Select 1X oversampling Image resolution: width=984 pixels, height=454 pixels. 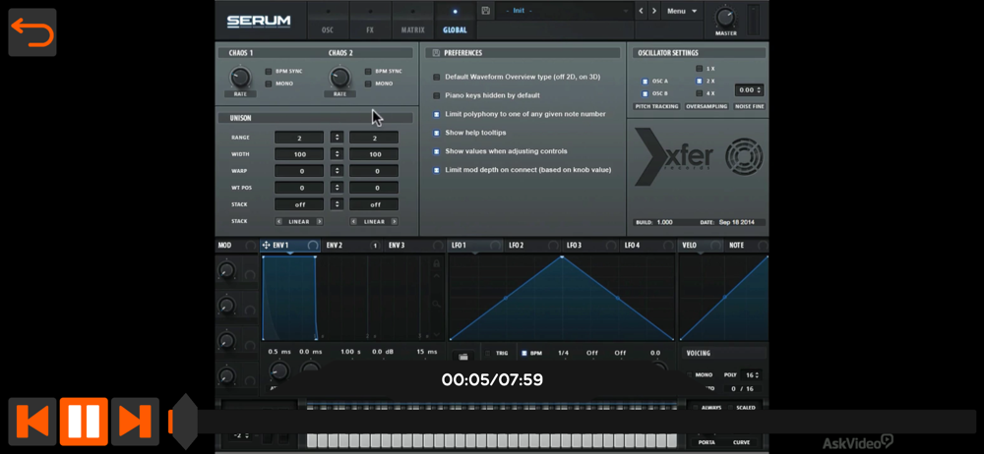[x=699, y=69]
